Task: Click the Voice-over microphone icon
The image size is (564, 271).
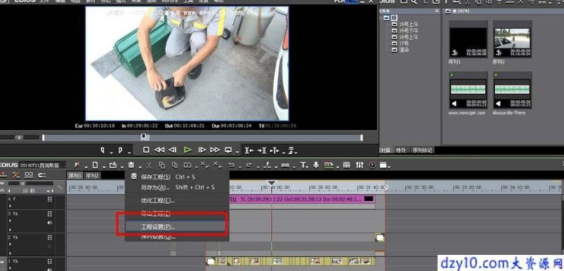Action: tap(316, 165)
